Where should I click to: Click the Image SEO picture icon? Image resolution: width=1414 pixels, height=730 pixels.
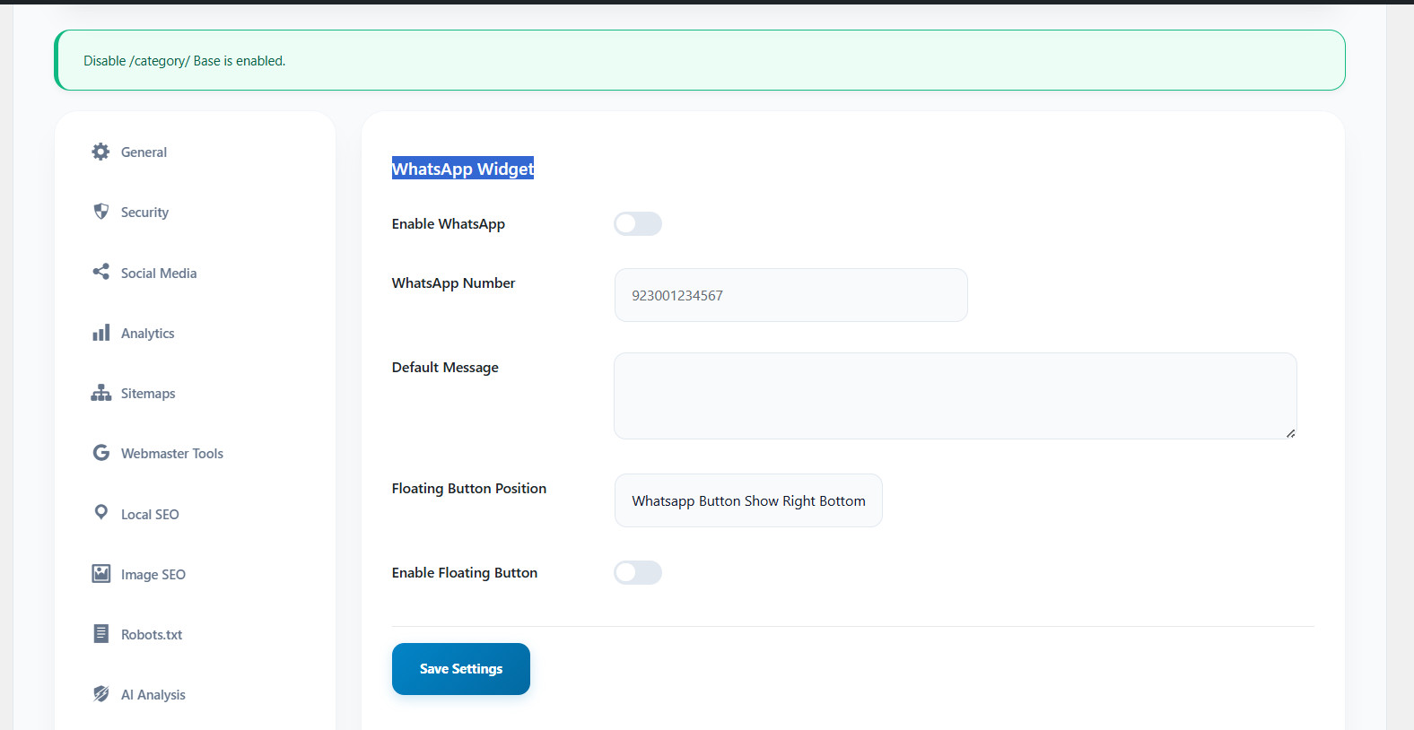100,574
